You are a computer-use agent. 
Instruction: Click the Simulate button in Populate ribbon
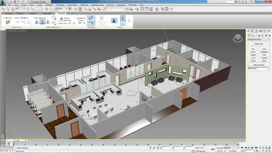91,20
